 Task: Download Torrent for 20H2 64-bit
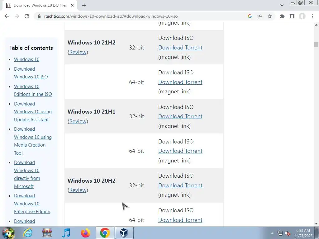click(180, 220)
